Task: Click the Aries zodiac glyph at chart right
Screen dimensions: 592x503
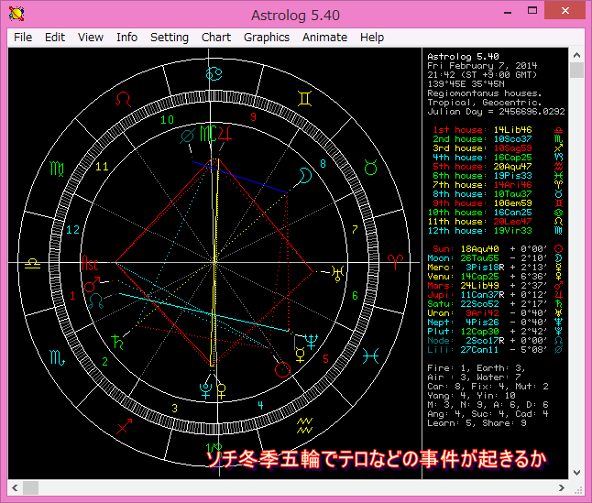Action: tap(395, 261)
